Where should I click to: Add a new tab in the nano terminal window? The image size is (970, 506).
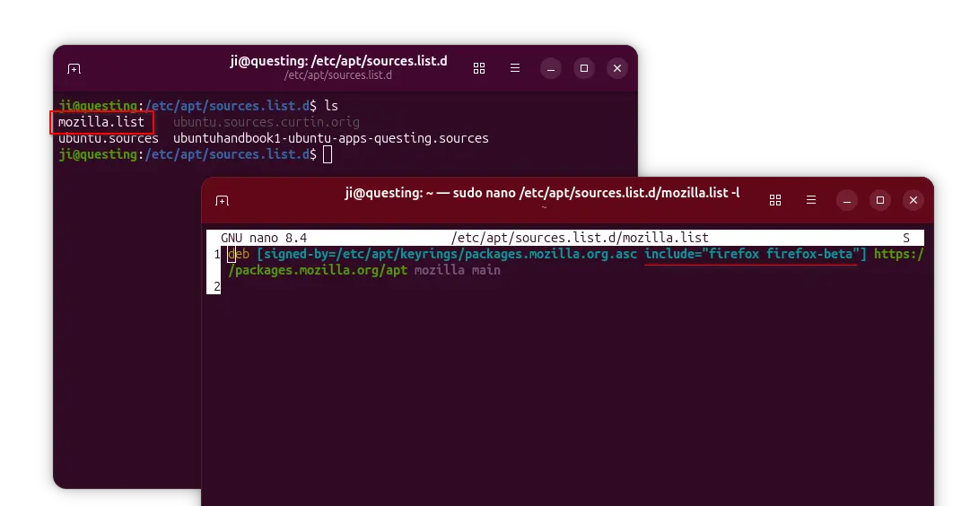coord(222,200)
